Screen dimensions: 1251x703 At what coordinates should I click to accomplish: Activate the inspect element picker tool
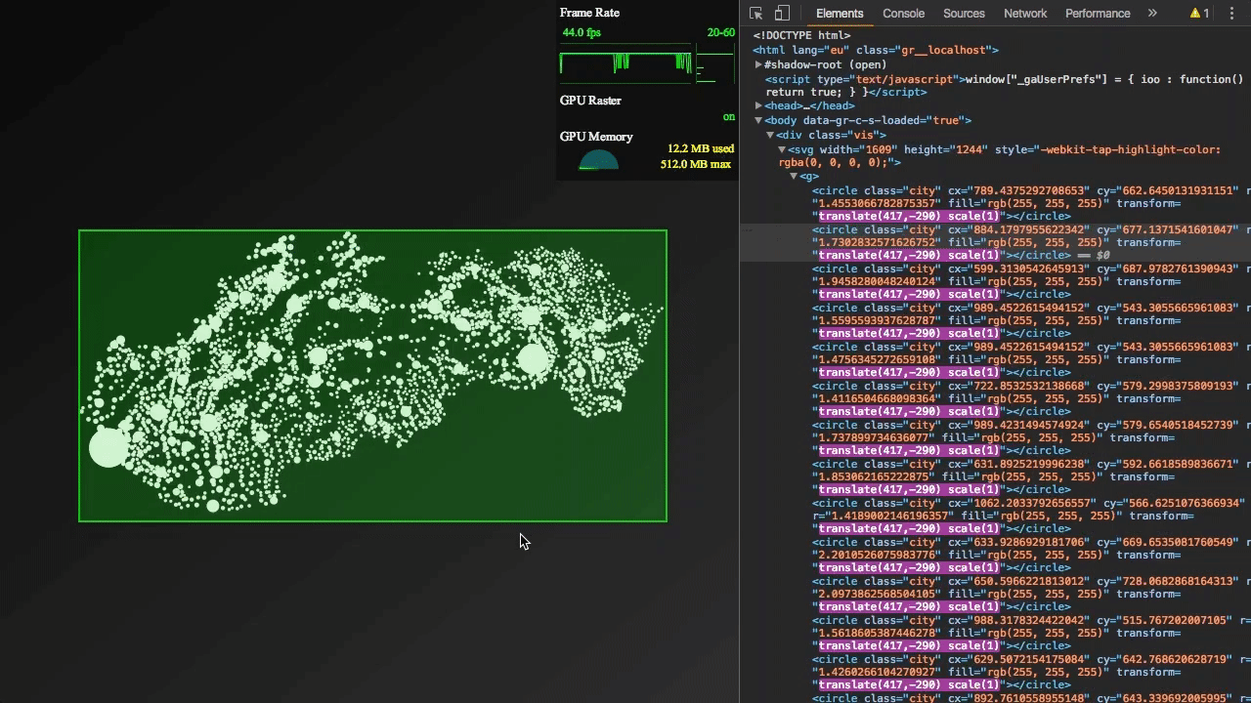coord(755,14)
